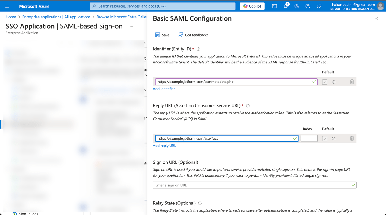This screenshot has width=386, height=215.
Task: Click the Sign on URL input field
Action: click(x=255, y=185)
